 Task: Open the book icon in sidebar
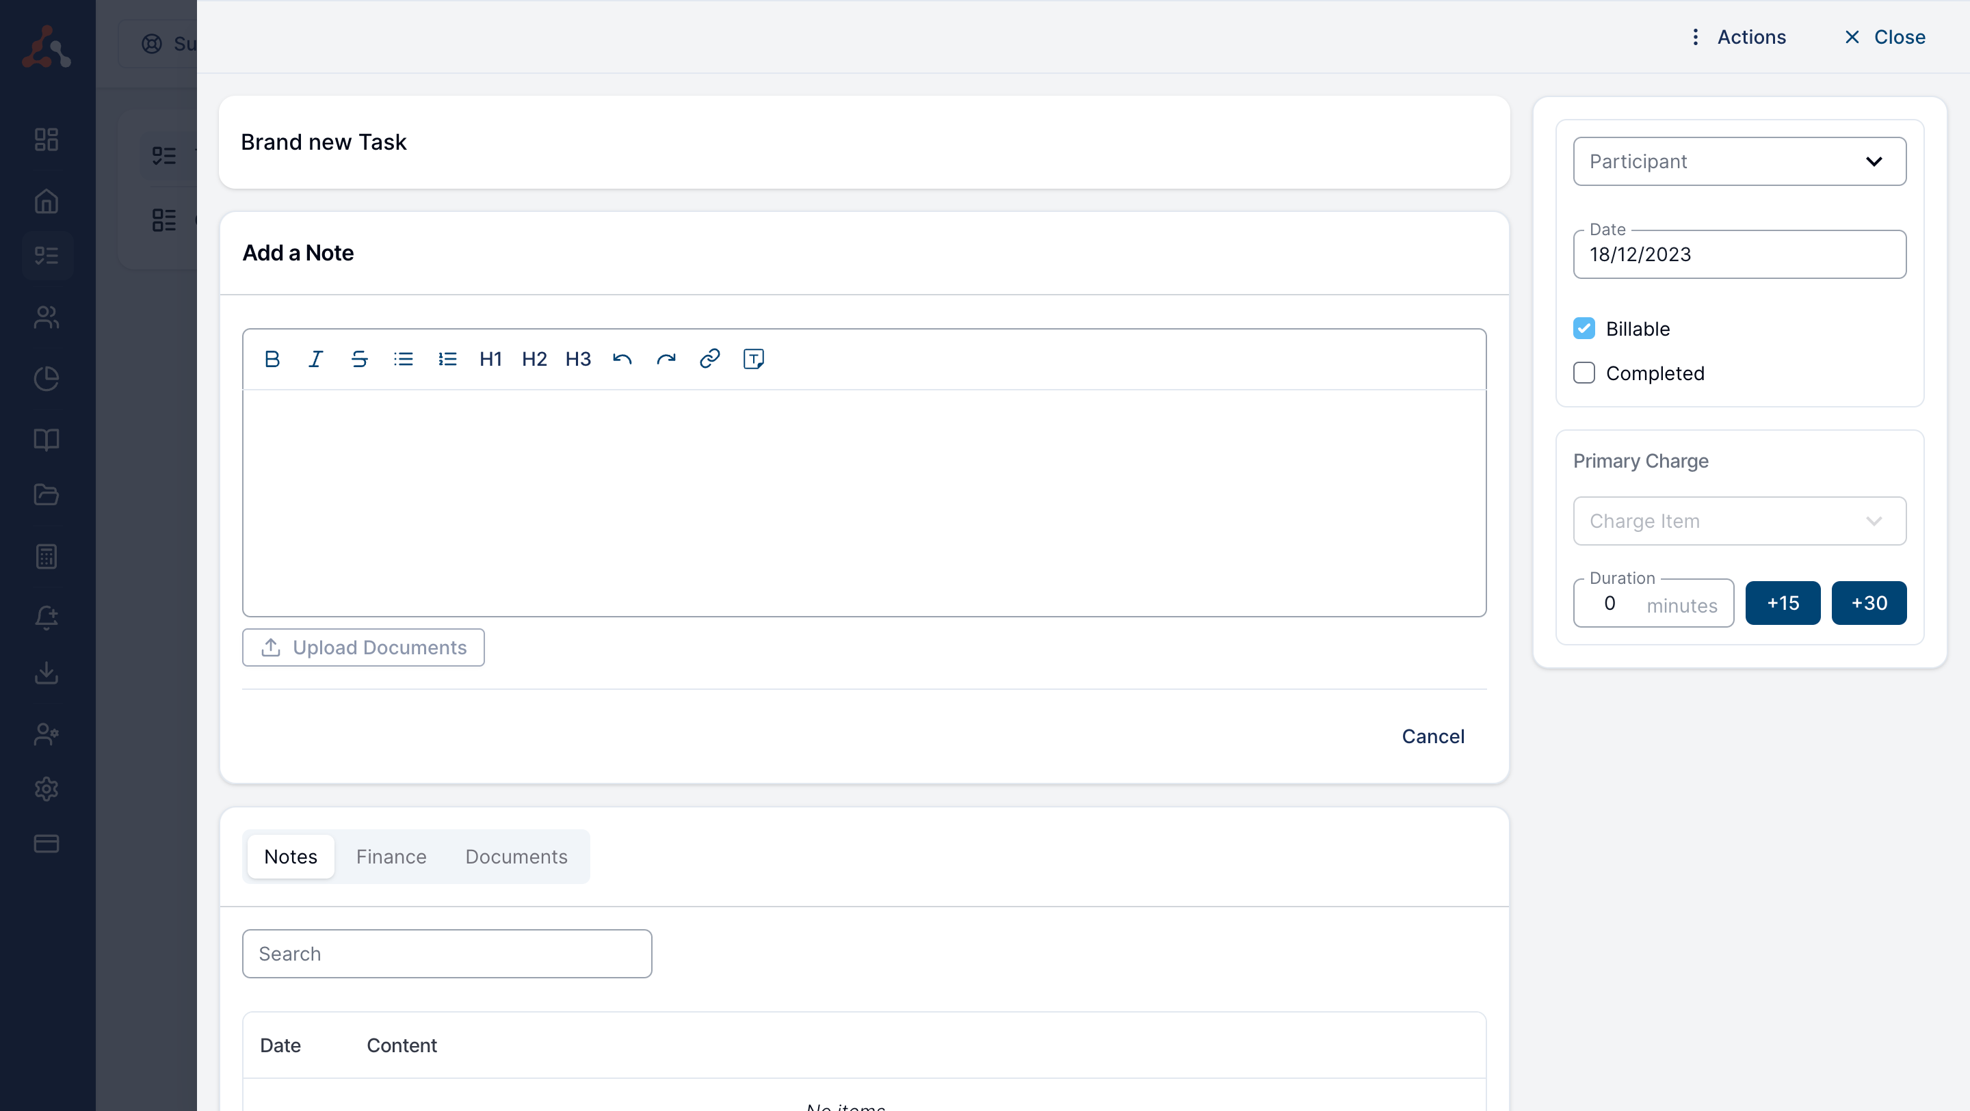pos(47,440)
